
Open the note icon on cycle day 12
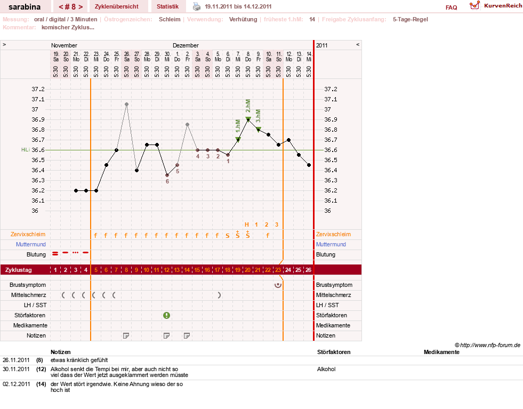tap(167, 335)
